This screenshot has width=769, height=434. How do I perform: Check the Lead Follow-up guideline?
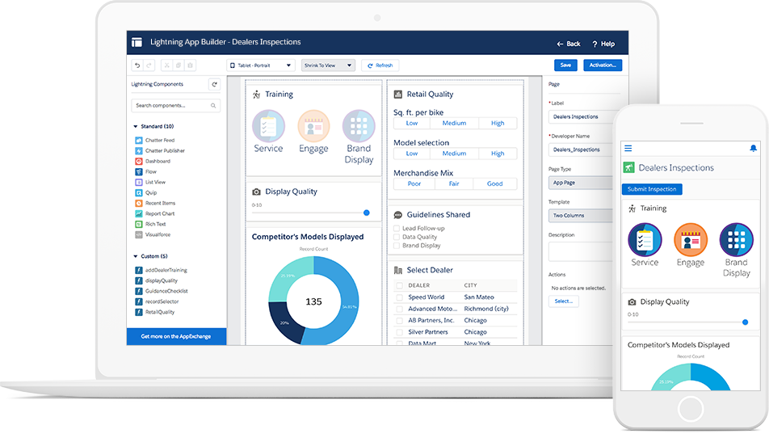point(397,228)
